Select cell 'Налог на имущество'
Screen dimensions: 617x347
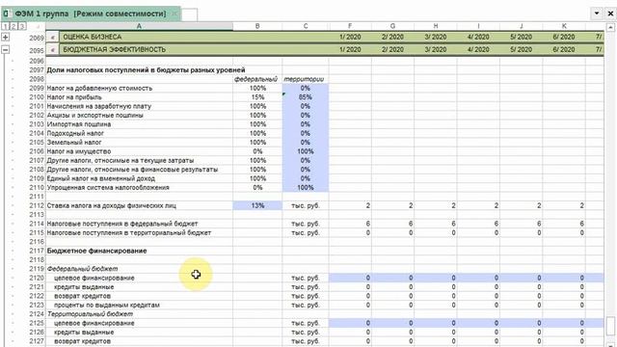click(x=139, y=151)
